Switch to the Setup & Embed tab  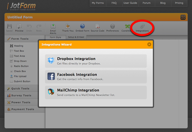(76, 37)
